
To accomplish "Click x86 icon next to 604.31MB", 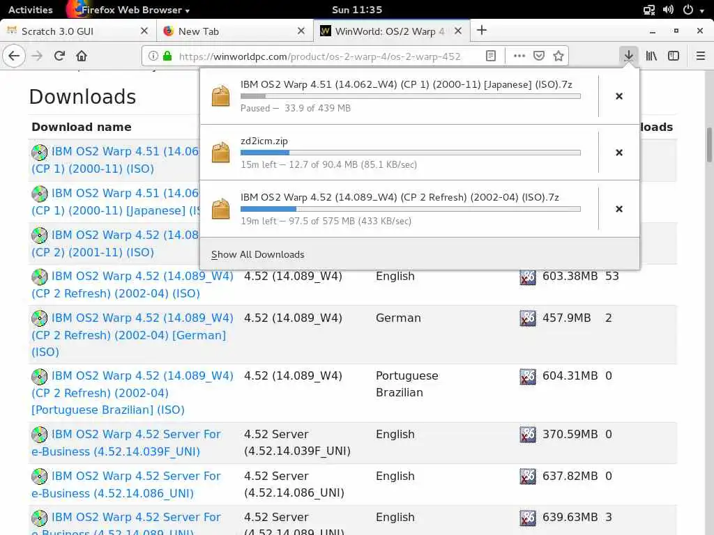I will coord(528,376).
